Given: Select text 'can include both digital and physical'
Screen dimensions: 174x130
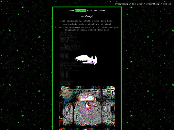Looking at the screenshot, I should tap(87, 24).
